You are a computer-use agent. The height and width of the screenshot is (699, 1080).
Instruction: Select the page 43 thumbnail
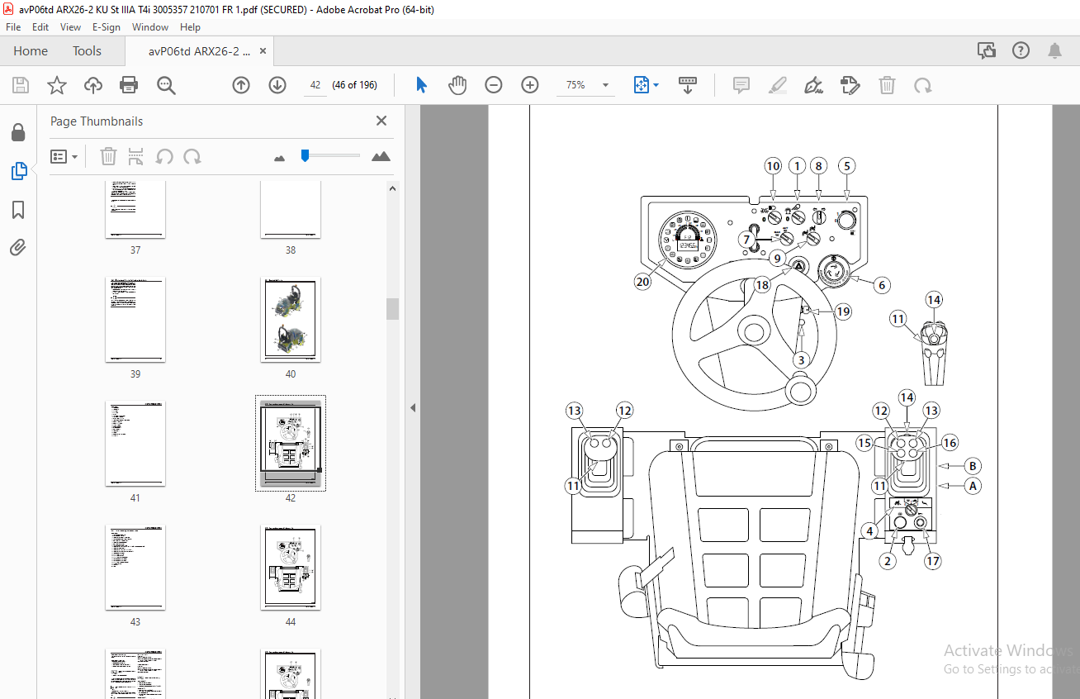coord(135,568)
